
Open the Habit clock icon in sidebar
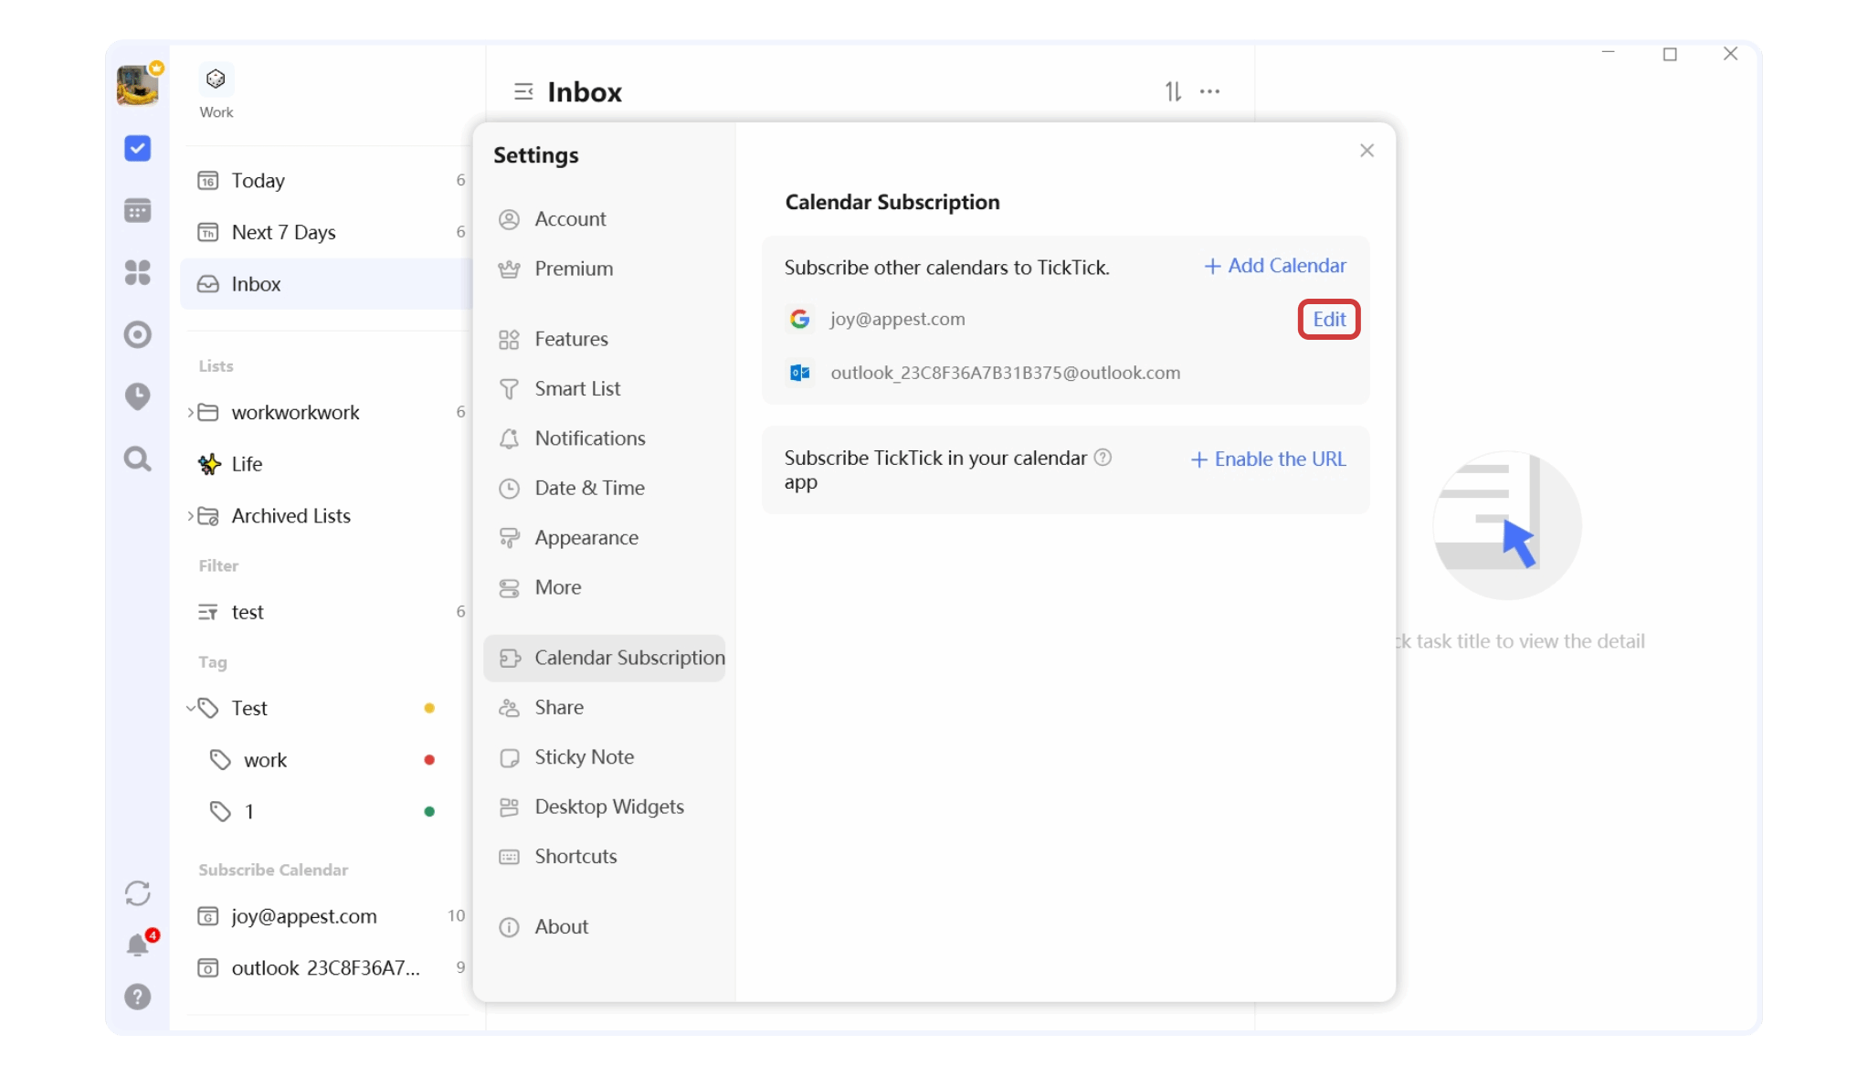(138, 396)
